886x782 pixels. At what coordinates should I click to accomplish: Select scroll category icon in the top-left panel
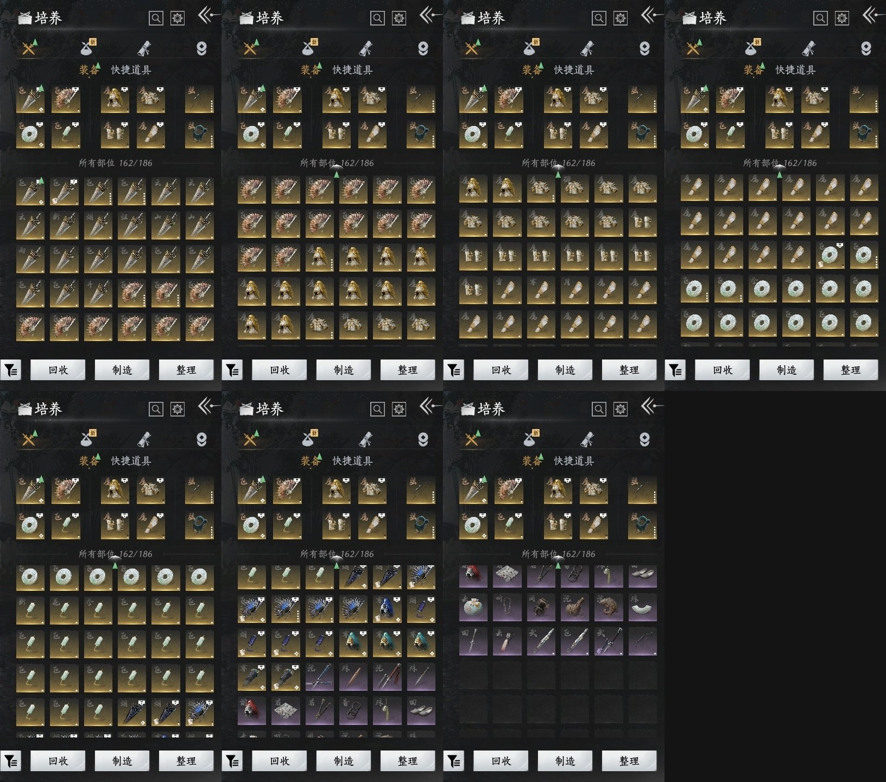click(144, 48)
